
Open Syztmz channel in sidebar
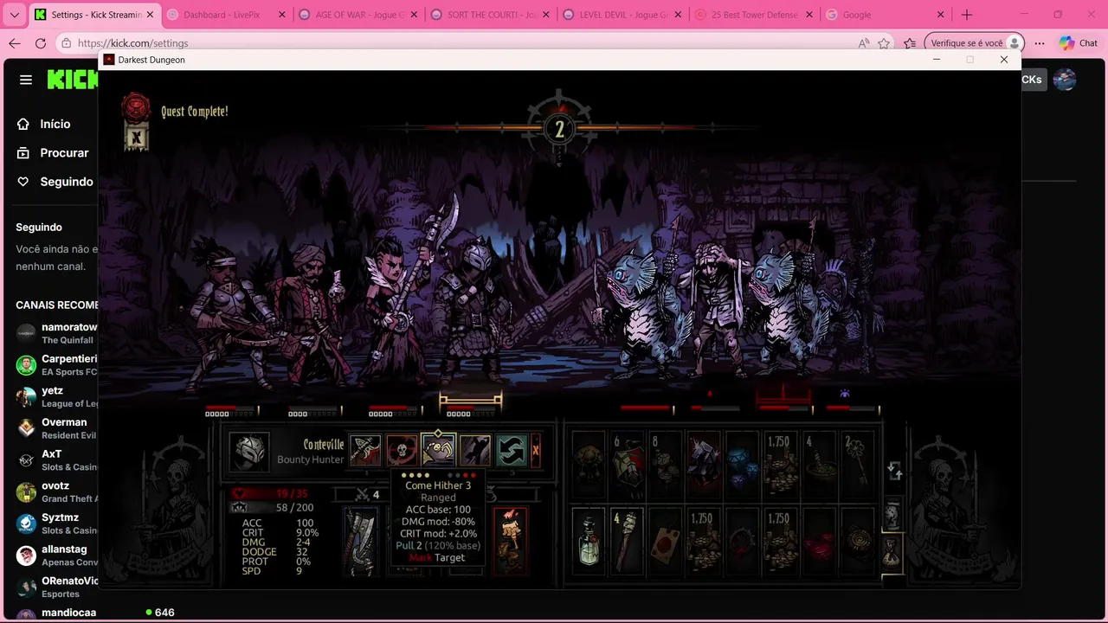(57, 523)
